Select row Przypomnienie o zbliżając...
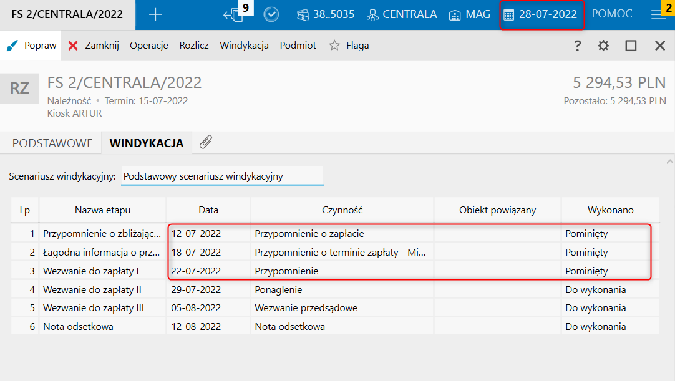The width and height of the screenshot is (675, 381). (x=335, y=233)
